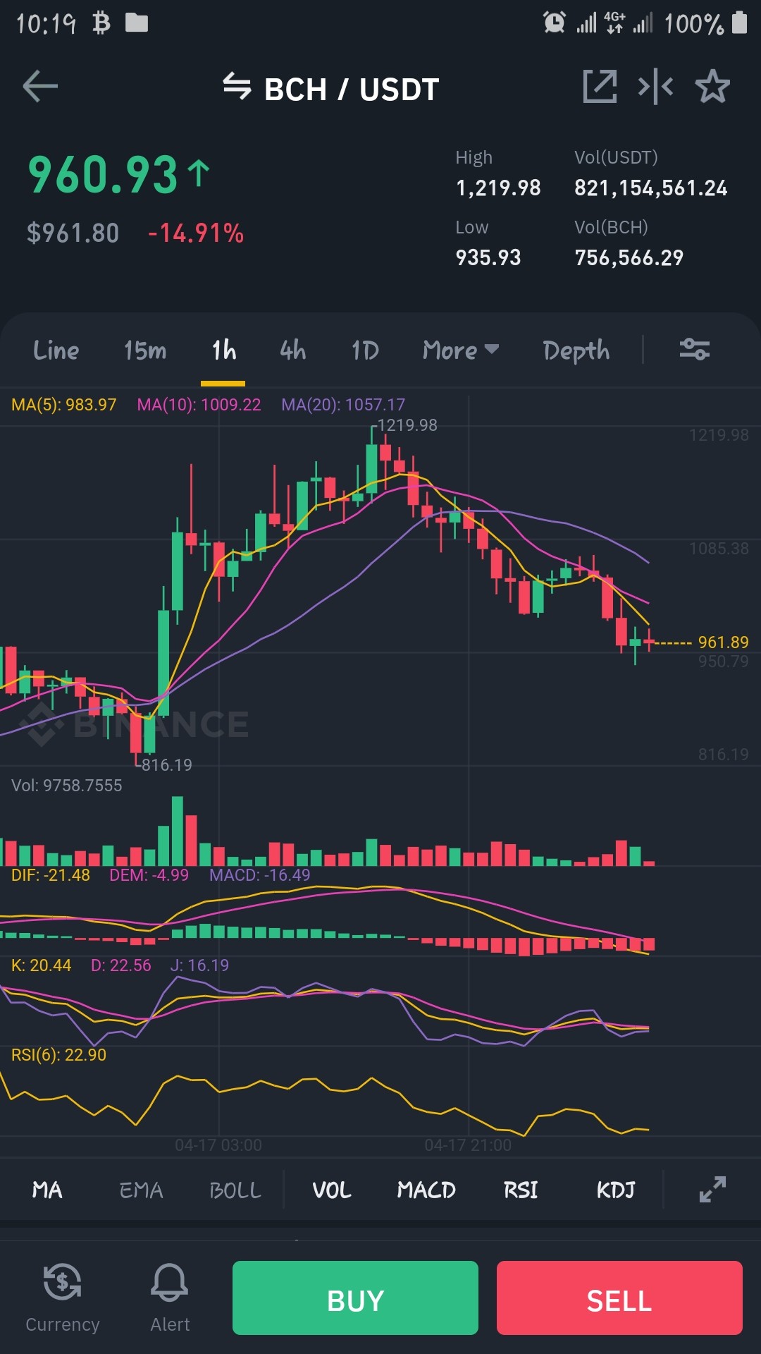
Task: Add BCH/USDT to favorites star
Action: [x=712, y=87]
